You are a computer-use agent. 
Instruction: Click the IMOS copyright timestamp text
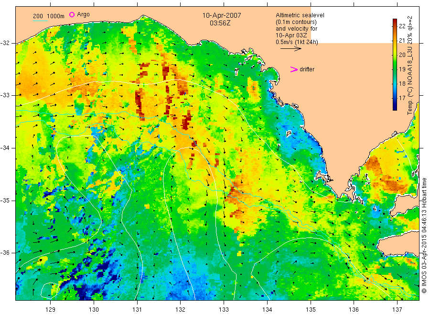pos(425,235)
